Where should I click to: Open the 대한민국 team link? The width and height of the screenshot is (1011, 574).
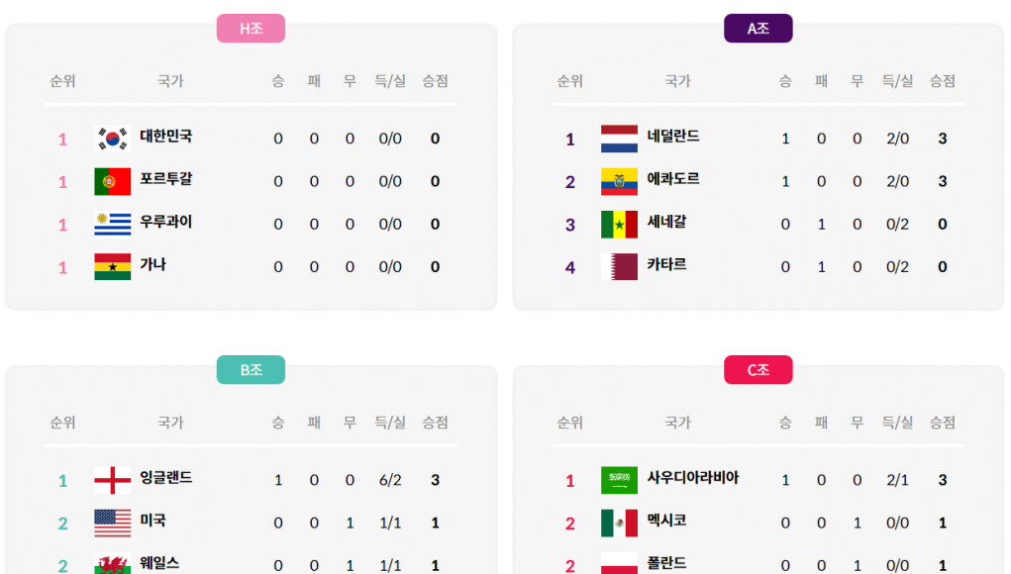(165, 137)
